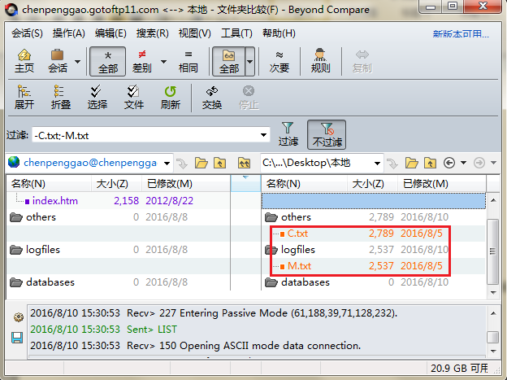Open the 帮助(H) menu

279,33
